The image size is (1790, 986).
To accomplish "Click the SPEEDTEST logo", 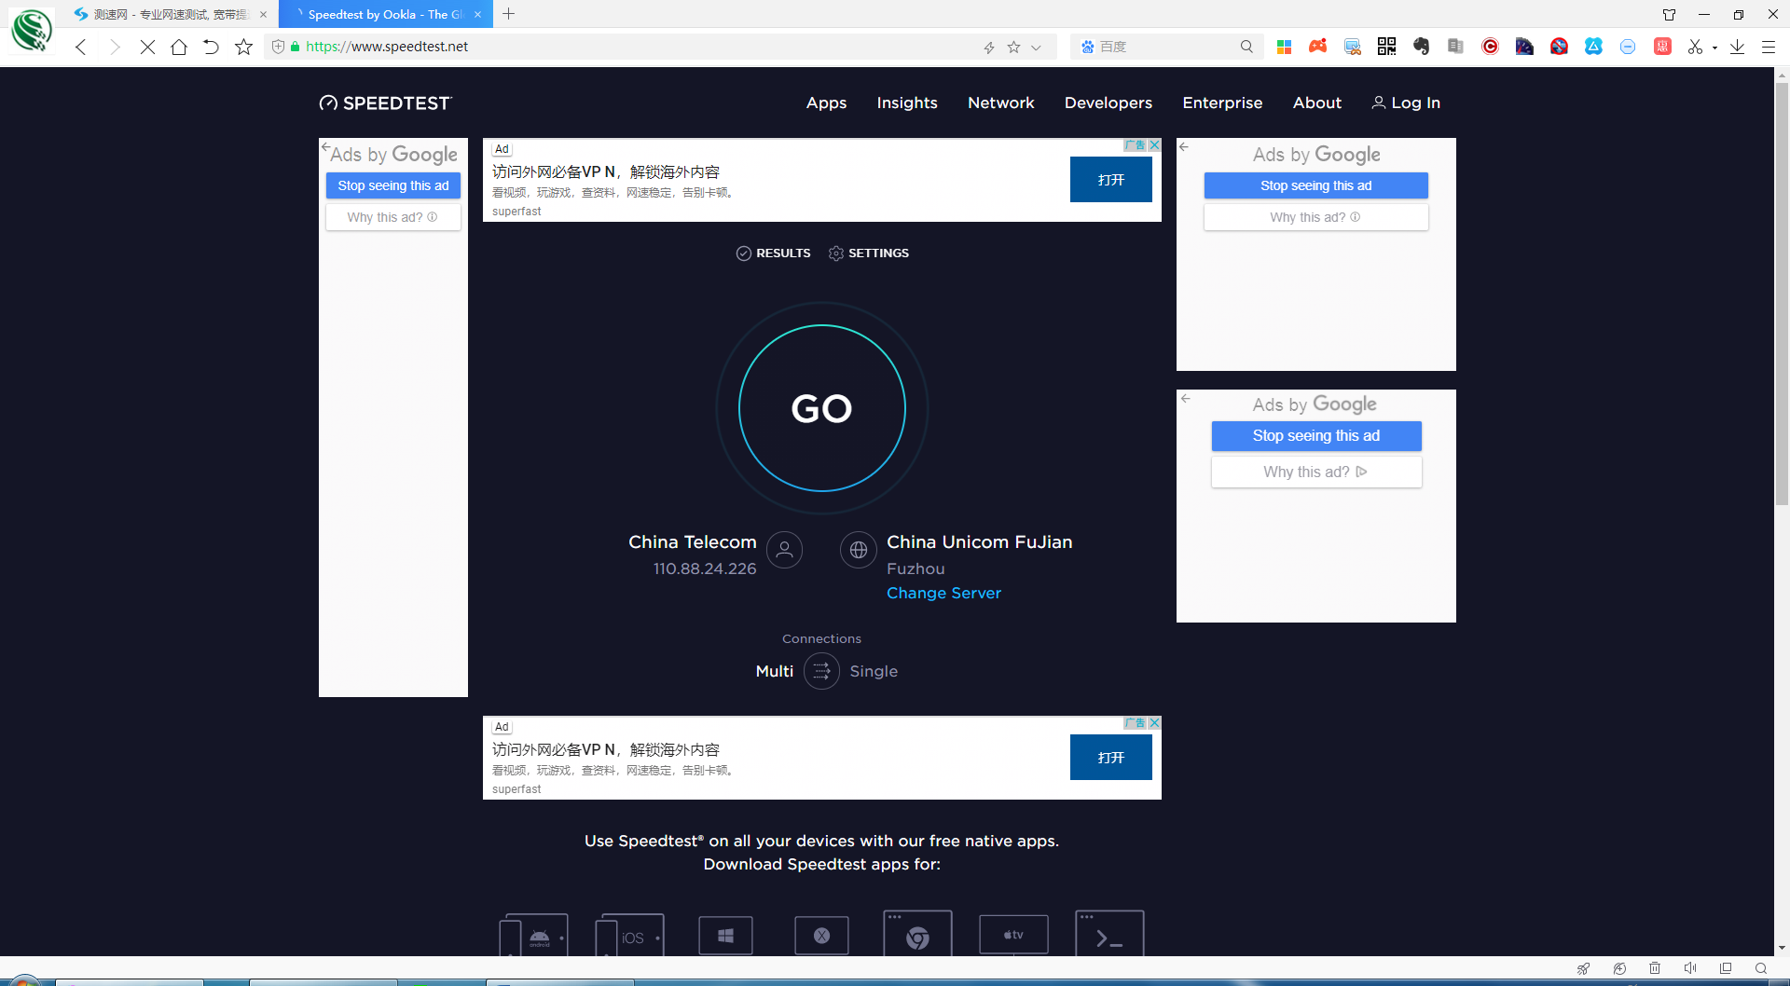I will (385, 103).
